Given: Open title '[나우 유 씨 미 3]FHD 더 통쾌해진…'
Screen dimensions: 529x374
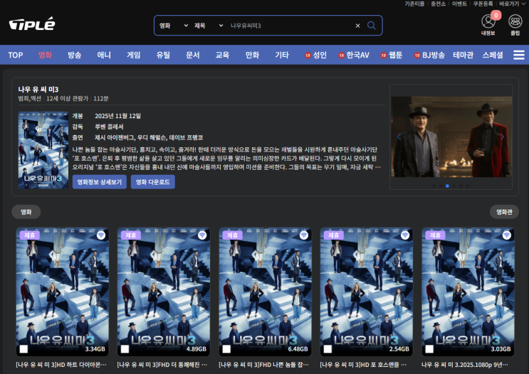Looking at the screenshot, I should tap(162, 365).
